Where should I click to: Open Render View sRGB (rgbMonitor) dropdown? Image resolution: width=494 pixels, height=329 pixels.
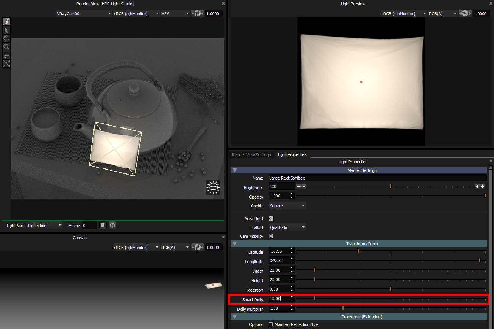(x=136, y=13)
